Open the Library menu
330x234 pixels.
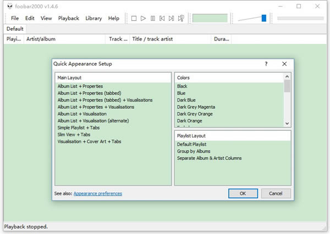click(x=94, y=18)
